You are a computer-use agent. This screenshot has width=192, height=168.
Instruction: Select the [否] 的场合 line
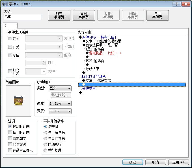[x=94, y=61]
